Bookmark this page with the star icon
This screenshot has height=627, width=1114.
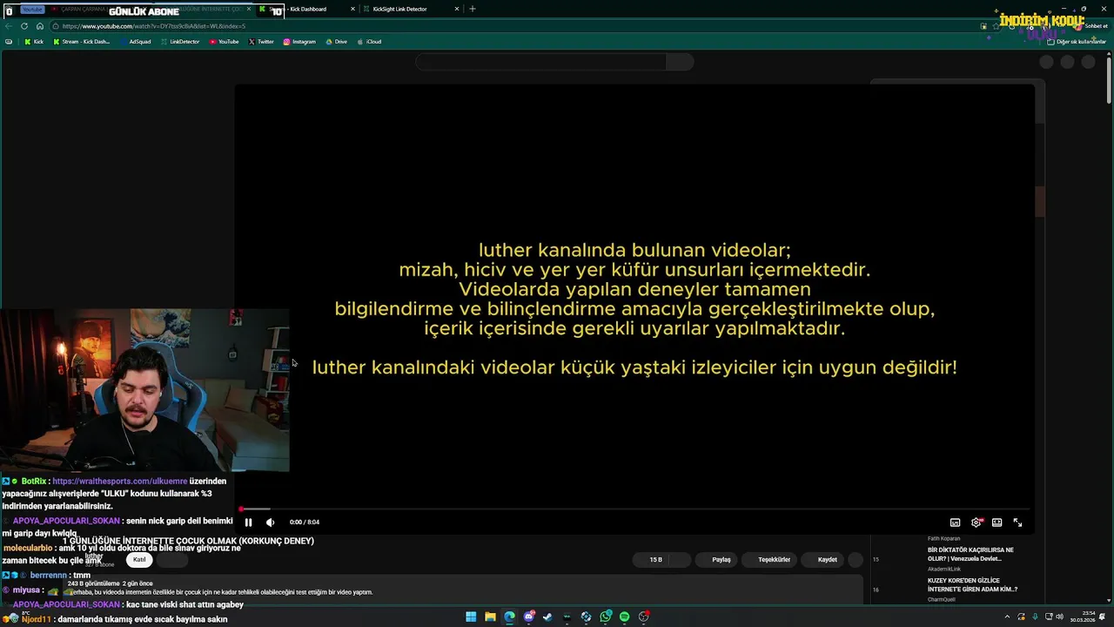pos(997,26)
